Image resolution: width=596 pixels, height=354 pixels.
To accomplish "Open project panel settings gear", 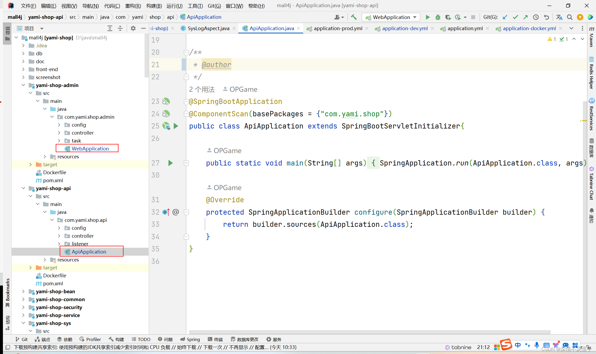I will pos(133,28).
